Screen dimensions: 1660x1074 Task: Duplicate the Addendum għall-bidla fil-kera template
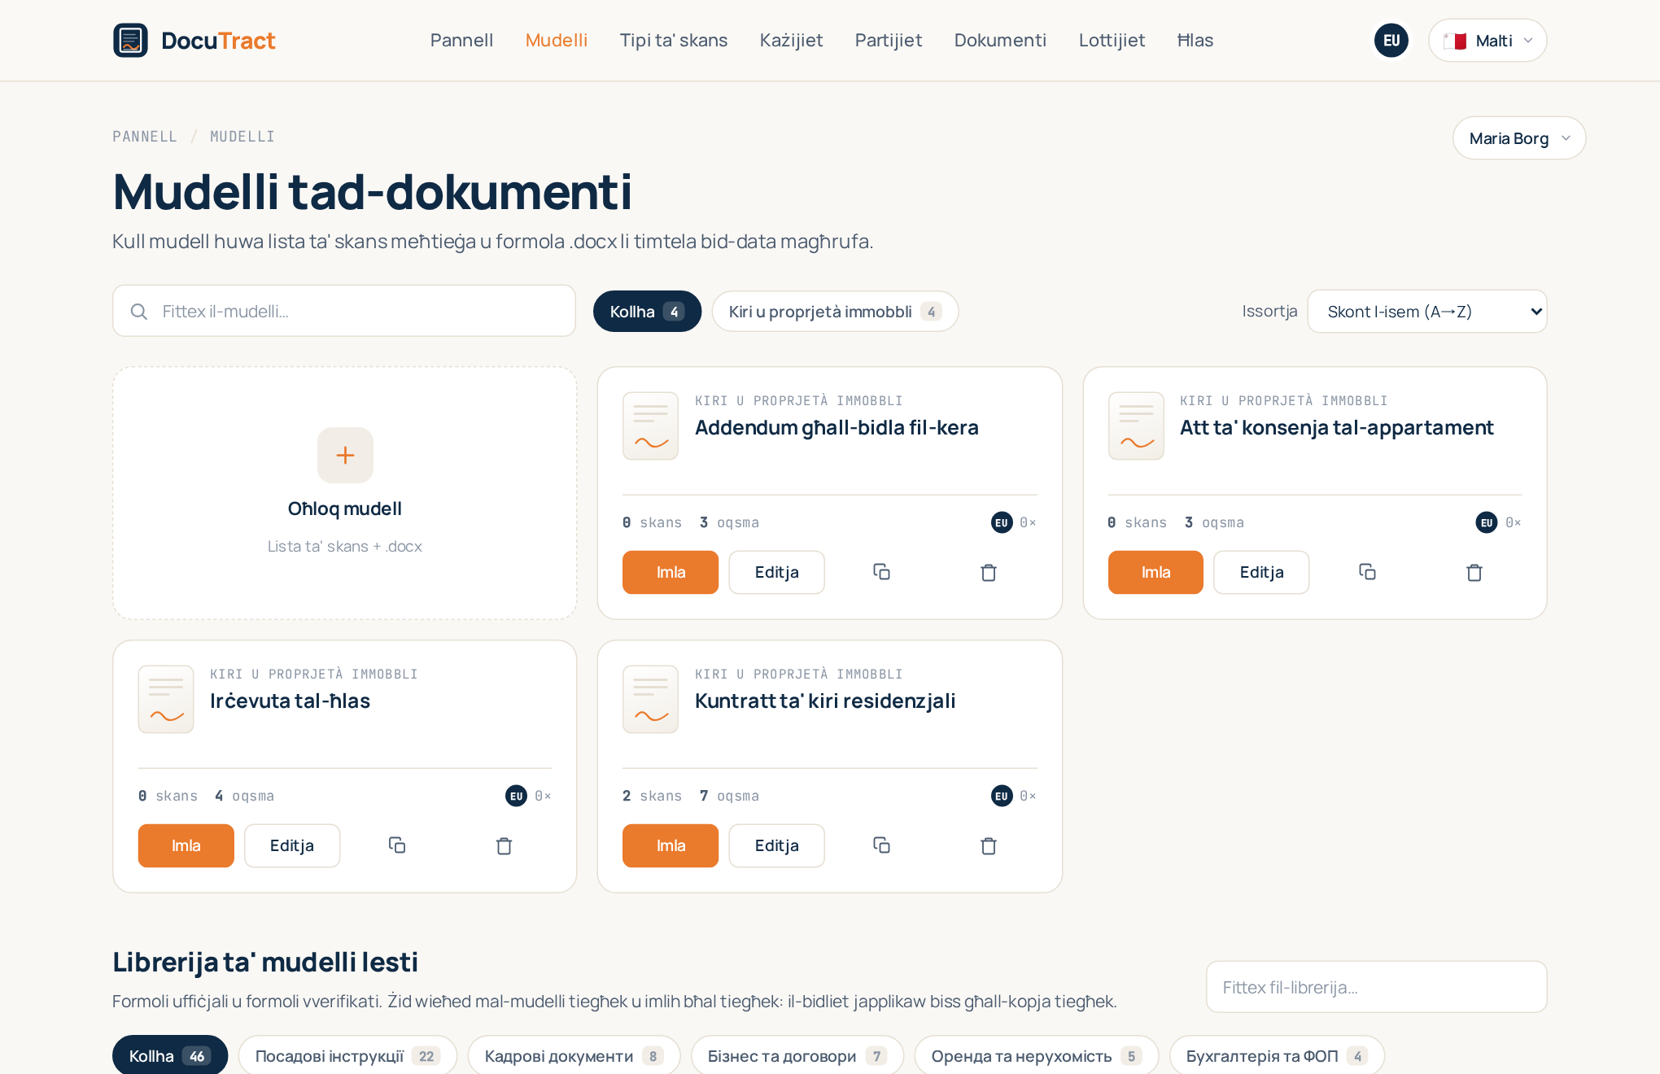tap(881, 572)
